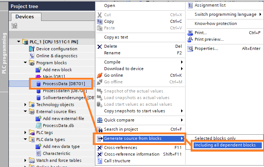Collapse the PLC_1 tree node

[x=19, y=42]
